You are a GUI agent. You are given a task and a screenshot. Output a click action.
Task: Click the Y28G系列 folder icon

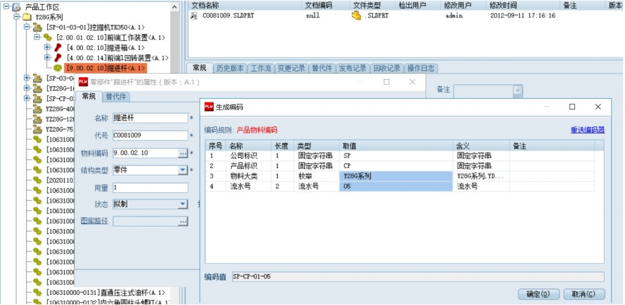(27, 16)
